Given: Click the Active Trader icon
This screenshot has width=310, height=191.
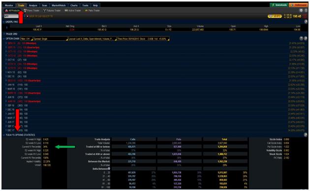Looking at the screenshot, I should coord(66,10).
